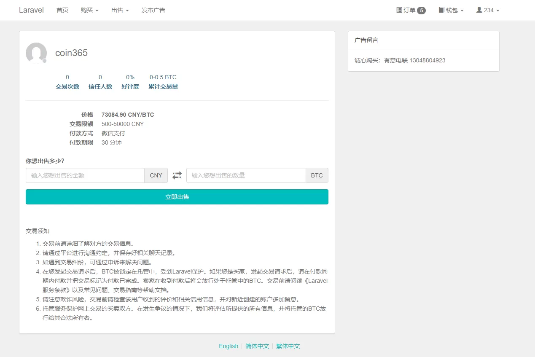
Task: Click the user profile icon beside 234
Action: (479, 10)
